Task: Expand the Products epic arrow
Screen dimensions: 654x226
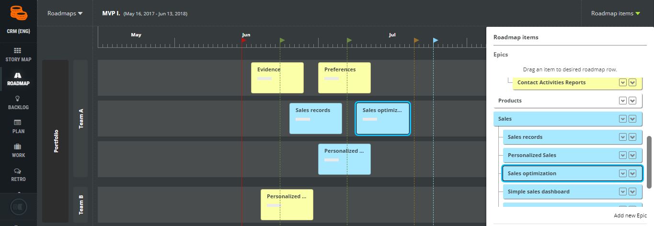Action: (x=632, y=101)
